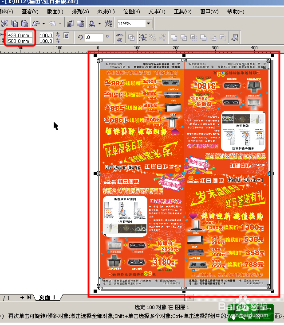Click the Intersect shaping icon

[x=193, y=38]
